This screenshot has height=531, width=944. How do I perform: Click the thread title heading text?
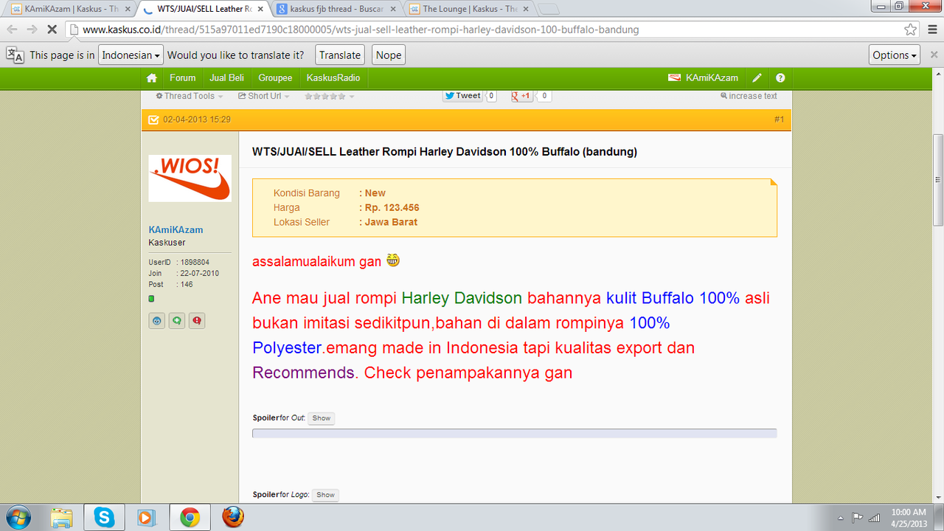pos(445,152)
